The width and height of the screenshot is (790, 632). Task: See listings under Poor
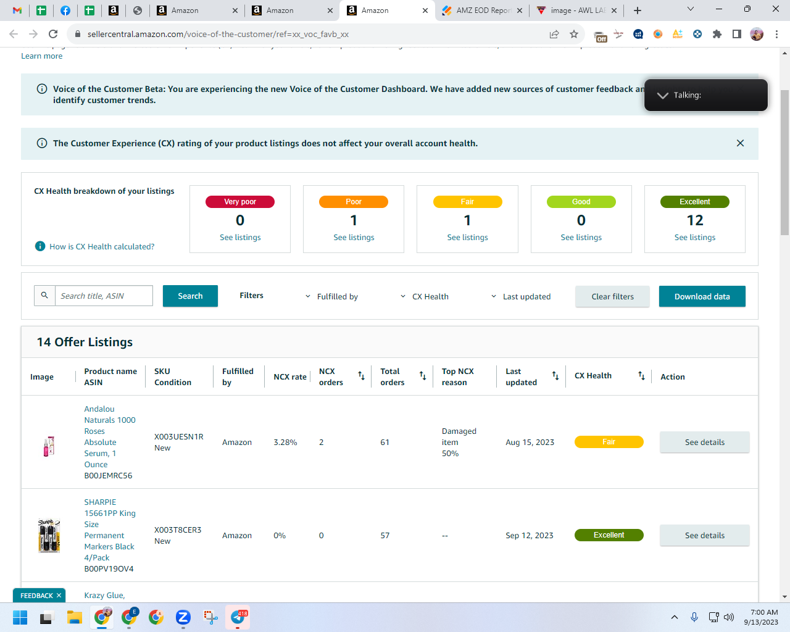(354, 237)
